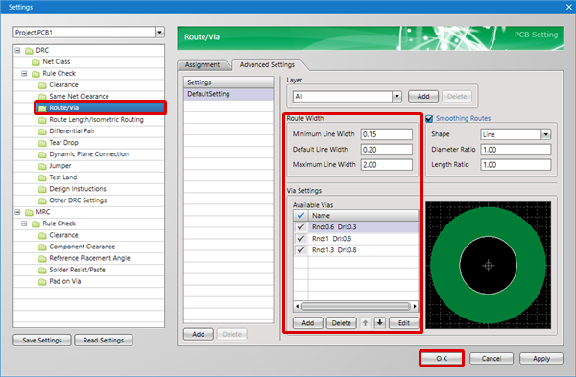Screen dimensions: 576x377
Task: Open the Project.PCB1 dropdown
Action: click(x=159, y=33)
